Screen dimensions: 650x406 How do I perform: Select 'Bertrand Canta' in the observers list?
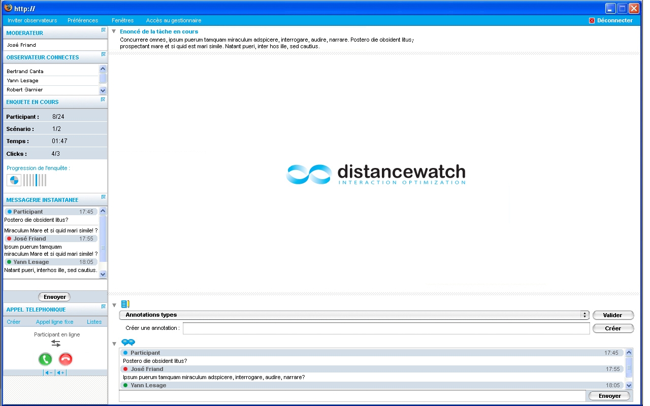coord(25,72)
